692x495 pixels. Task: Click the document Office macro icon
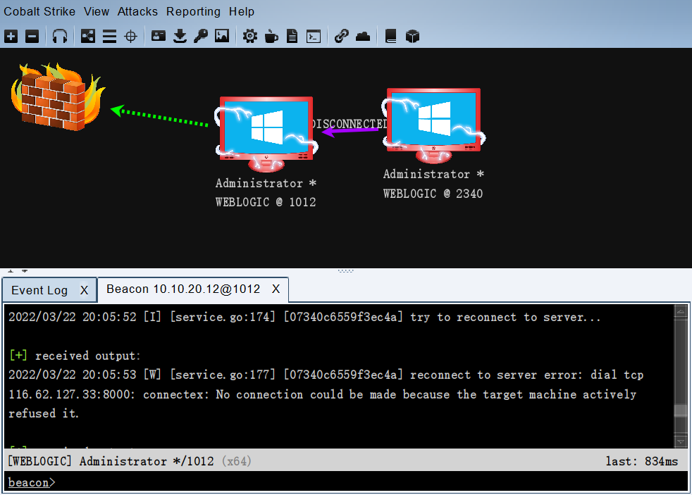click(x=292, y=36)
